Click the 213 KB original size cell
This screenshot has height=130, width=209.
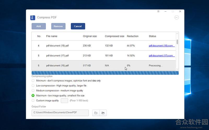[x=87, y=56]
